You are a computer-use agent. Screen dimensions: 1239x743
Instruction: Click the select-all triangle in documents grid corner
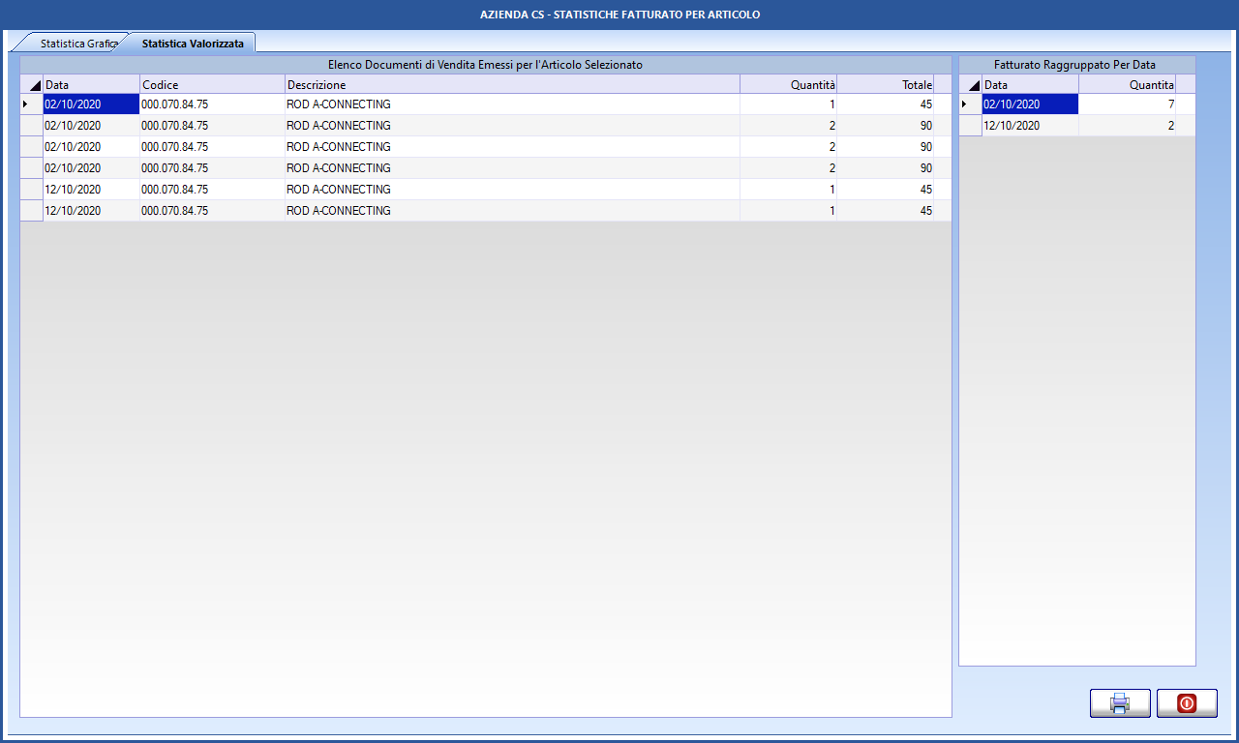(32, 85)
